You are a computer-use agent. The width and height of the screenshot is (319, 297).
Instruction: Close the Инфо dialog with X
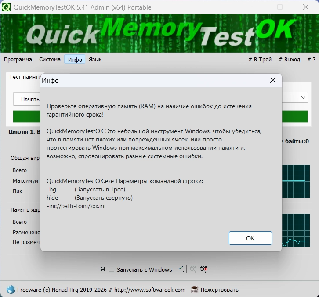click(272, 80)
